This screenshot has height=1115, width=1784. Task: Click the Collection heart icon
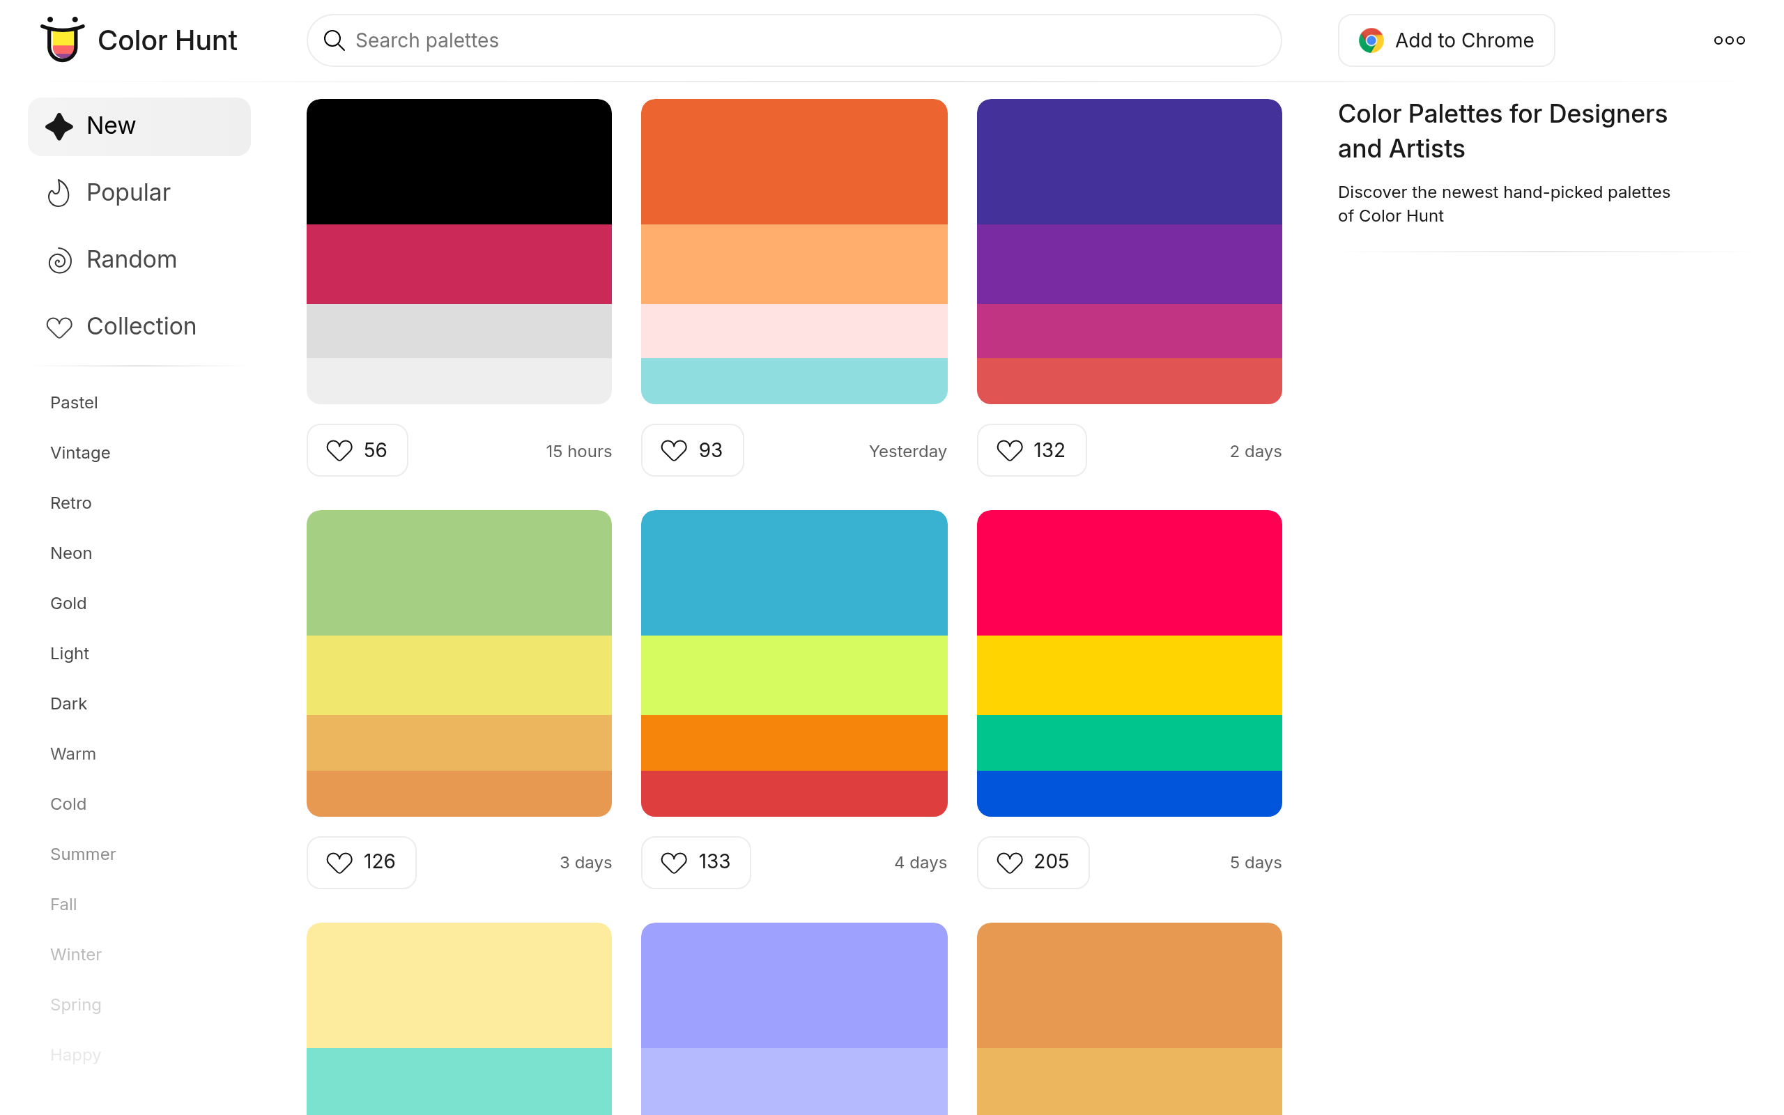pos(60,328)
